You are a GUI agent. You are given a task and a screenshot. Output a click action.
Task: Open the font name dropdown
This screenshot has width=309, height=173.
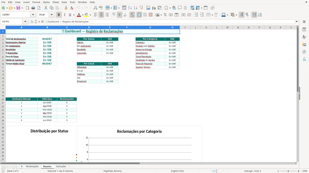[33, 15]
